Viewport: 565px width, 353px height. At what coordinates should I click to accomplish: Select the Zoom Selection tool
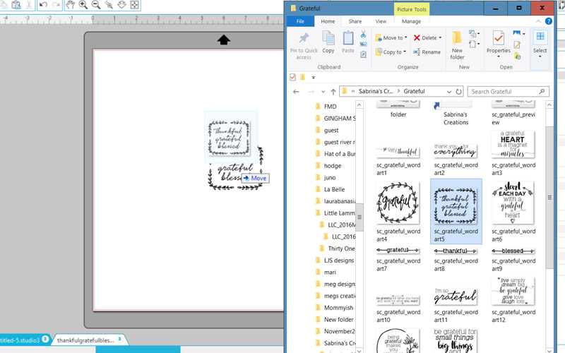tap(109, 5)
